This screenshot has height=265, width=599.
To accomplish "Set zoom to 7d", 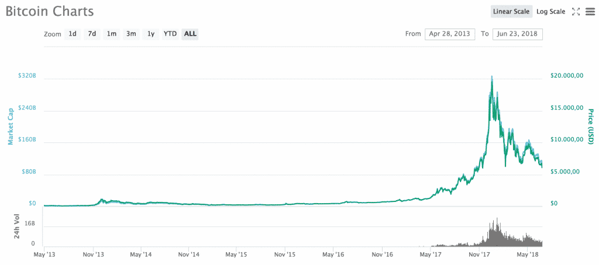I will click(92, 33).
